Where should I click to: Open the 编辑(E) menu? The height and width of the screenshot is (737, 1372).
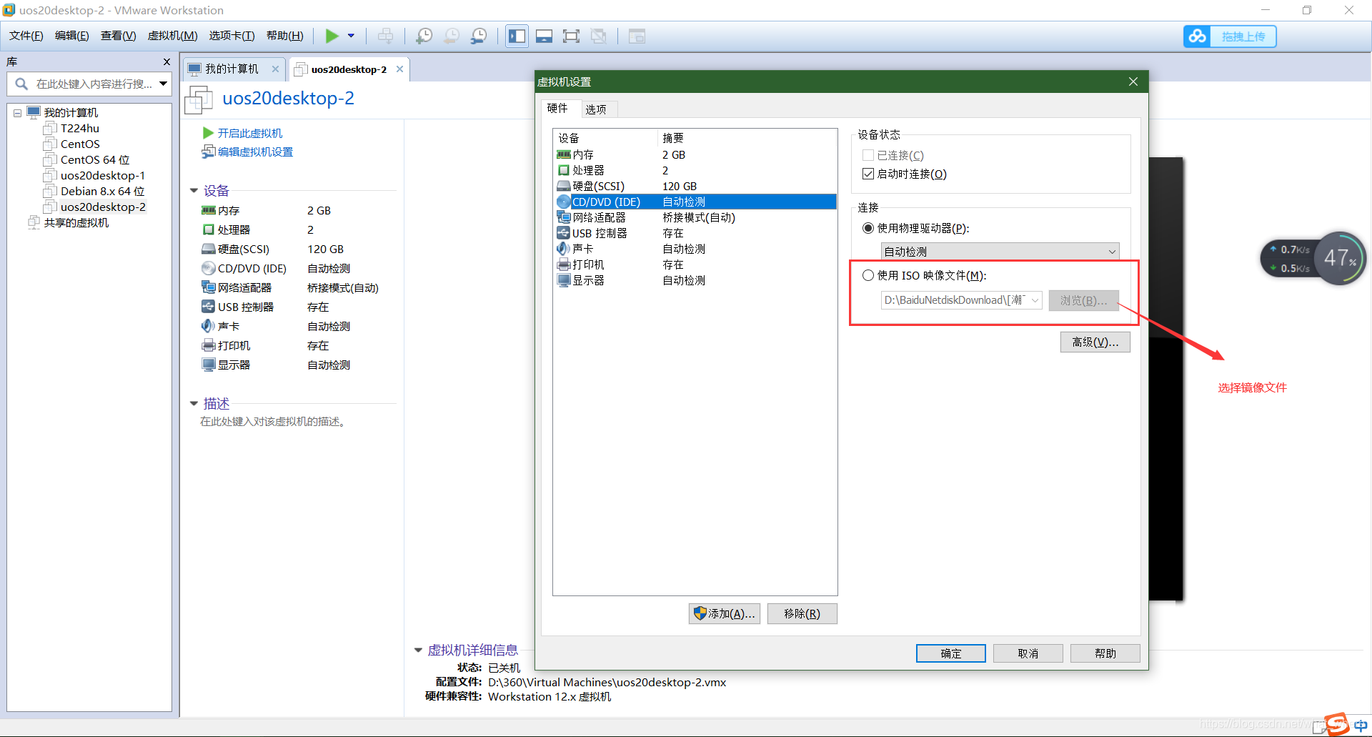[x=71, y=36]
